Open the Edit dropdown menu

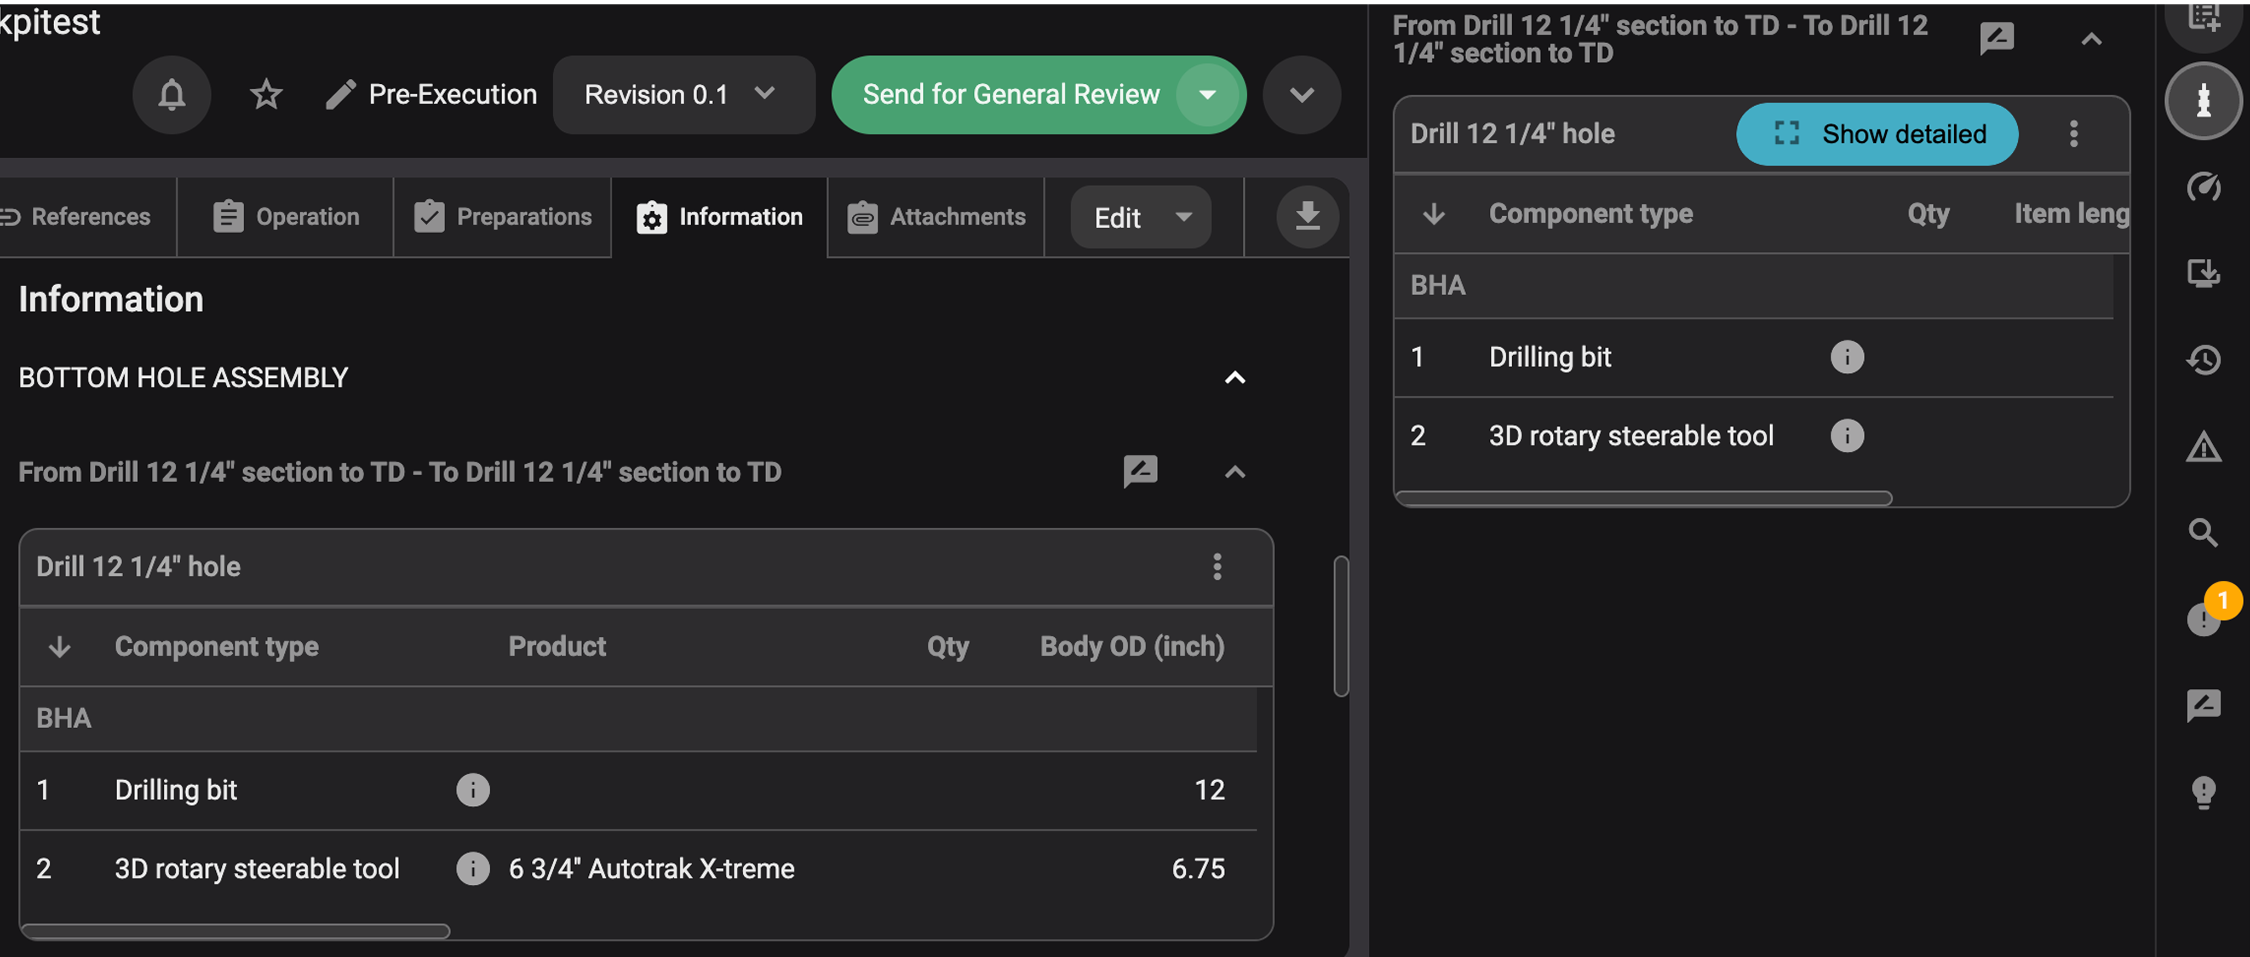[x=1140, y=217]
